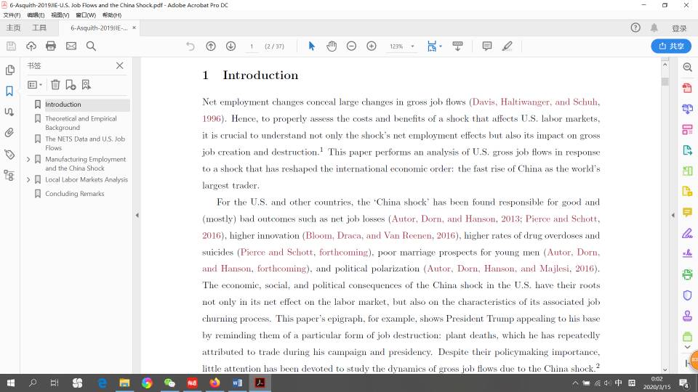Viewport: 698px width, 392px height.
Task: Open the Fill & Sign pen tool
Action: [x=687, y=233]
